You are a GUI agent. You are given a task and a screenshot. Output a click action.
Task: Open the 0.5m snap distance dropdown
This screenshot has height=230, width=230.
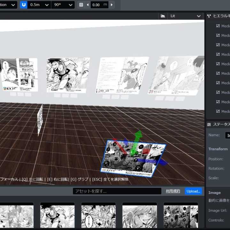click(x=39, y=5)
